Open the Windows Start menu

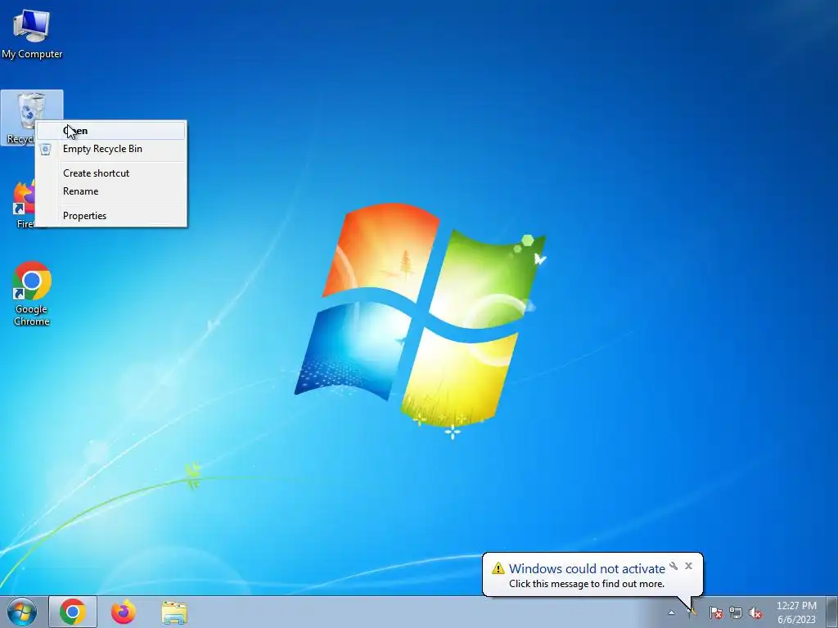tap(22, 612)
